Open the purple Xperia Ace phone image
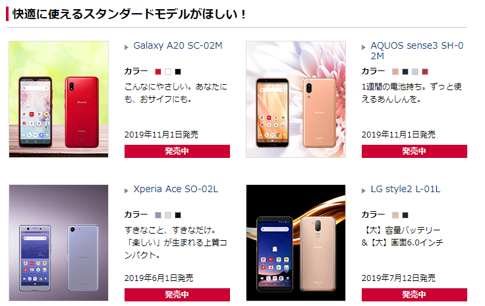The image size is (485, 306). [59, 243]
